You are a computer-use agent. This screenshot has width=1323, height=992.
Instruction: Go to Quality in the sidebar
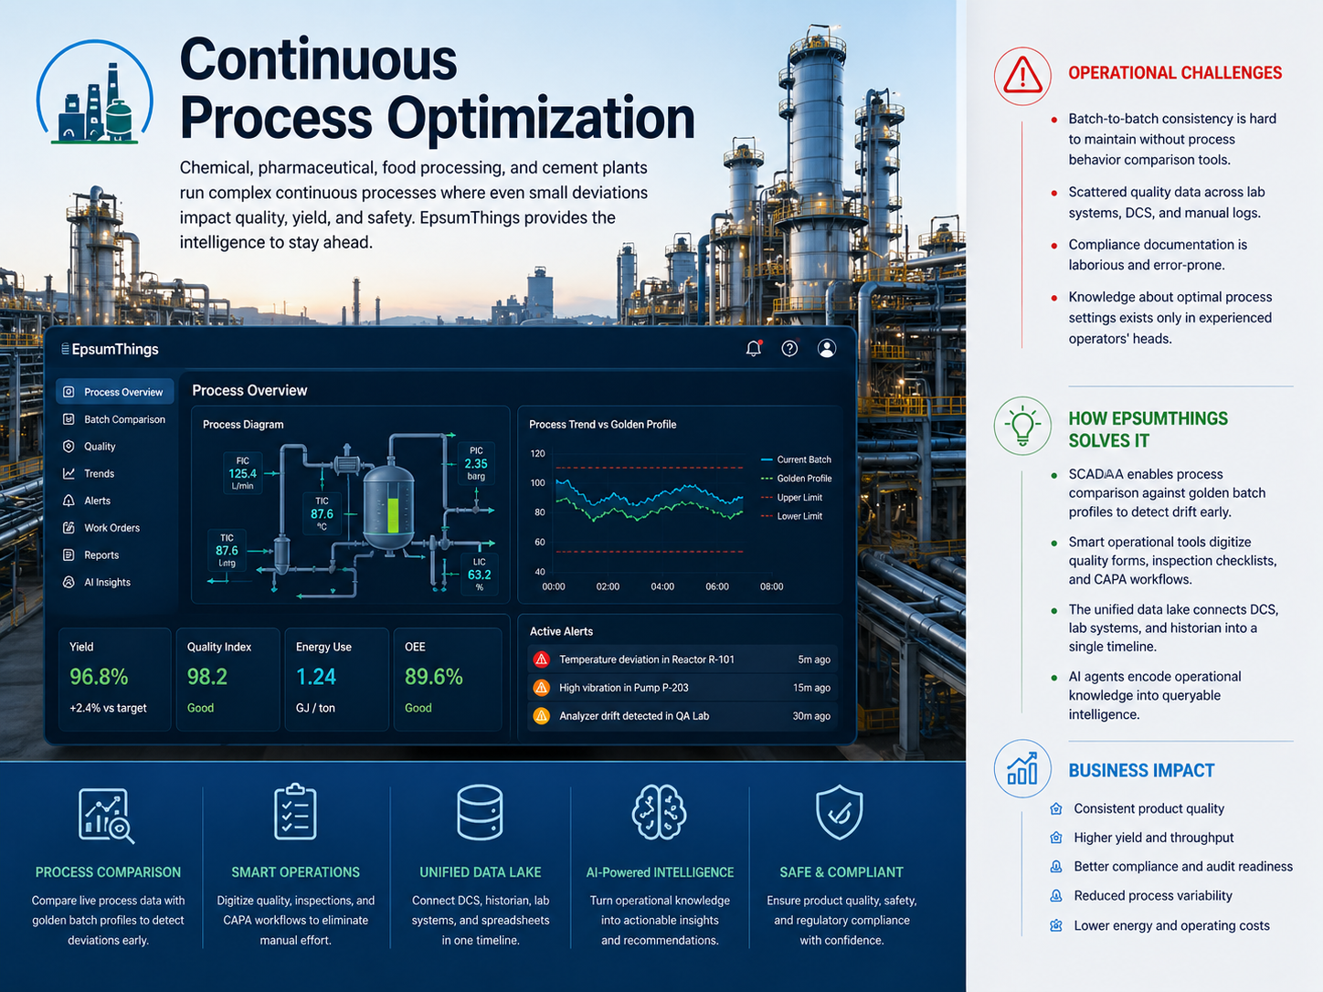(x=115, y=447)
